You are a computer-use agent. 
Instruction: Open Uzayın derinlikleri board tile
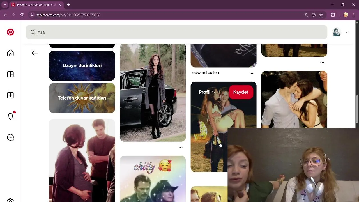pyautogui.click(x=82, y=65)
